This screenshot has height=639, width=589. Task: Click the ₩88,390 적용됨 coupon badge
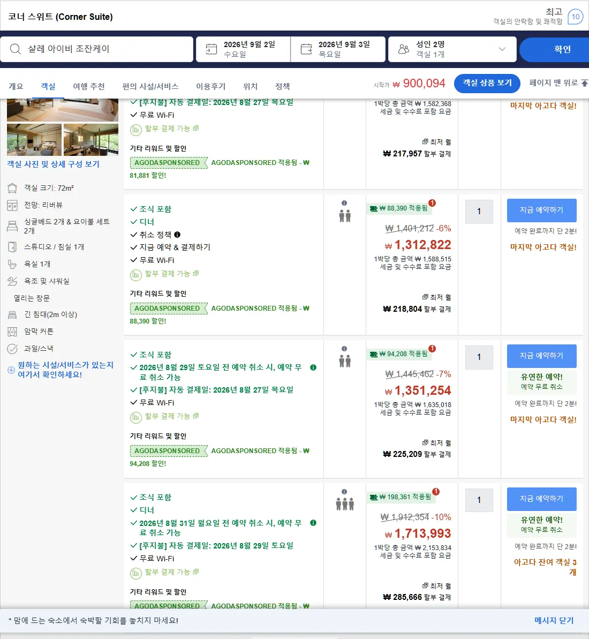click(399, 208)
